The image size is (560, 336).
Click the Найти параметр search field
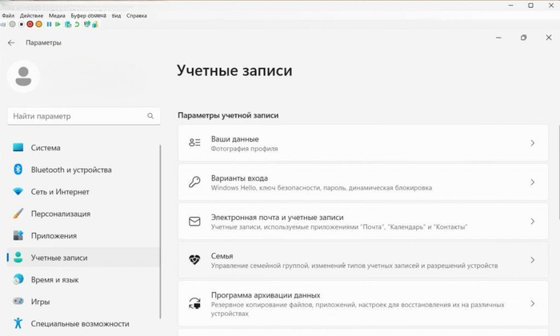[76, 116]
